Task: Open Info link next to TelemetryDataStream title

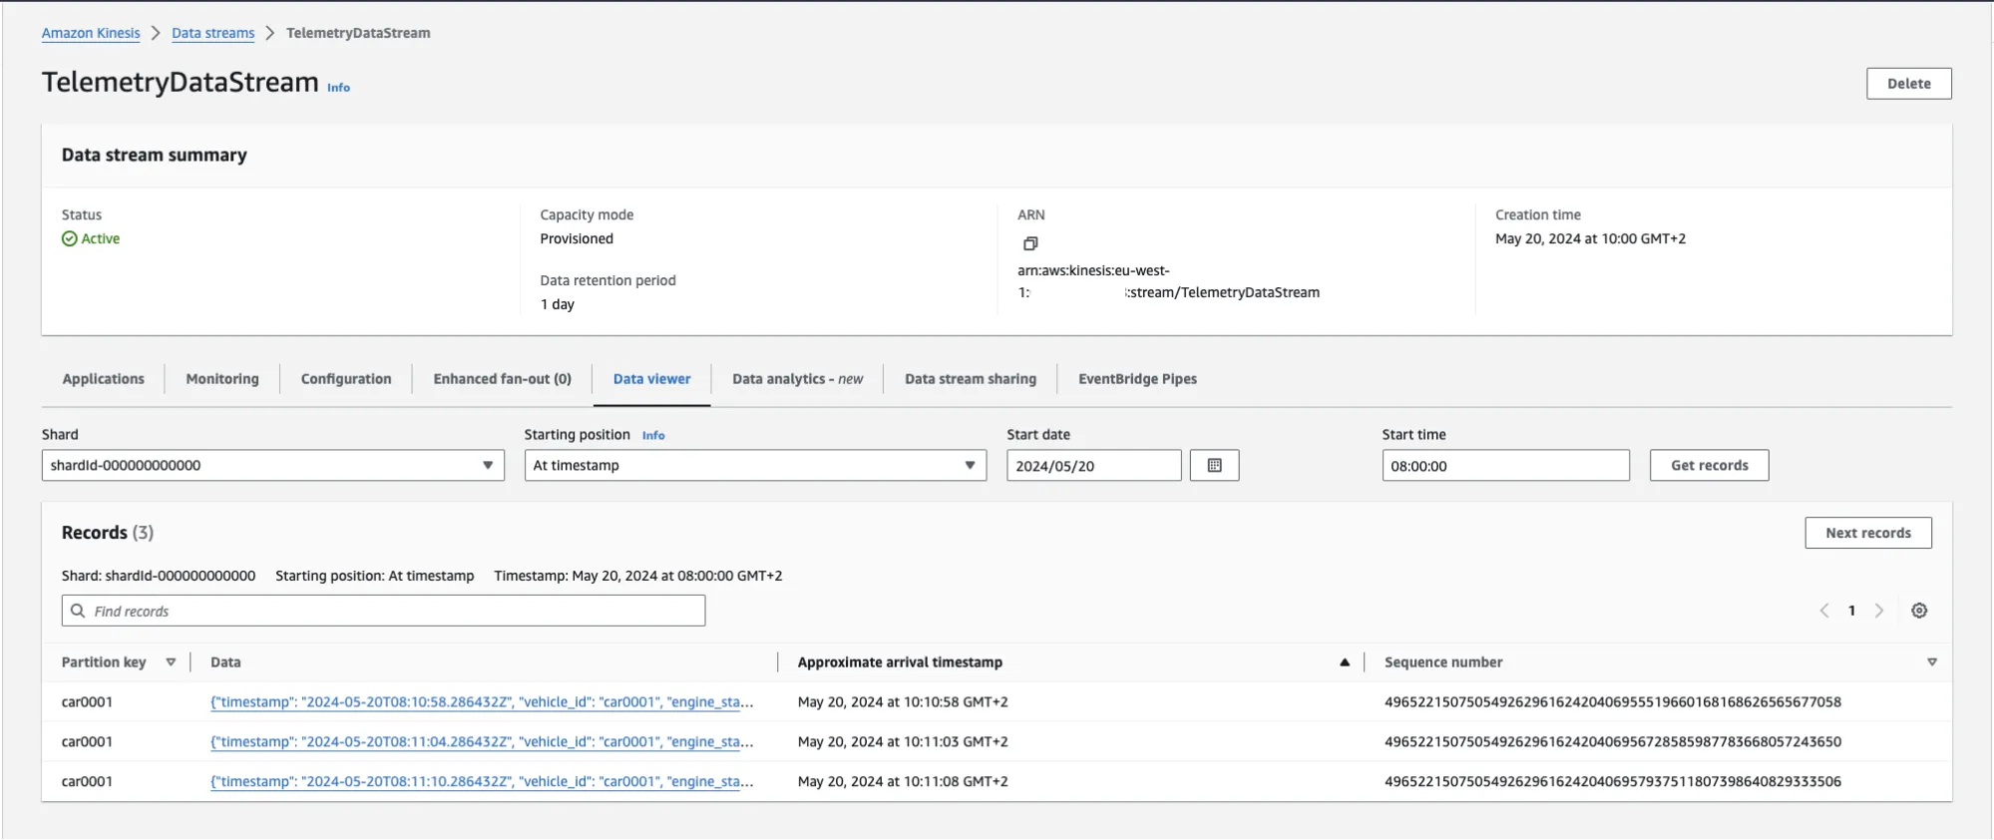Action: [339, 88]
